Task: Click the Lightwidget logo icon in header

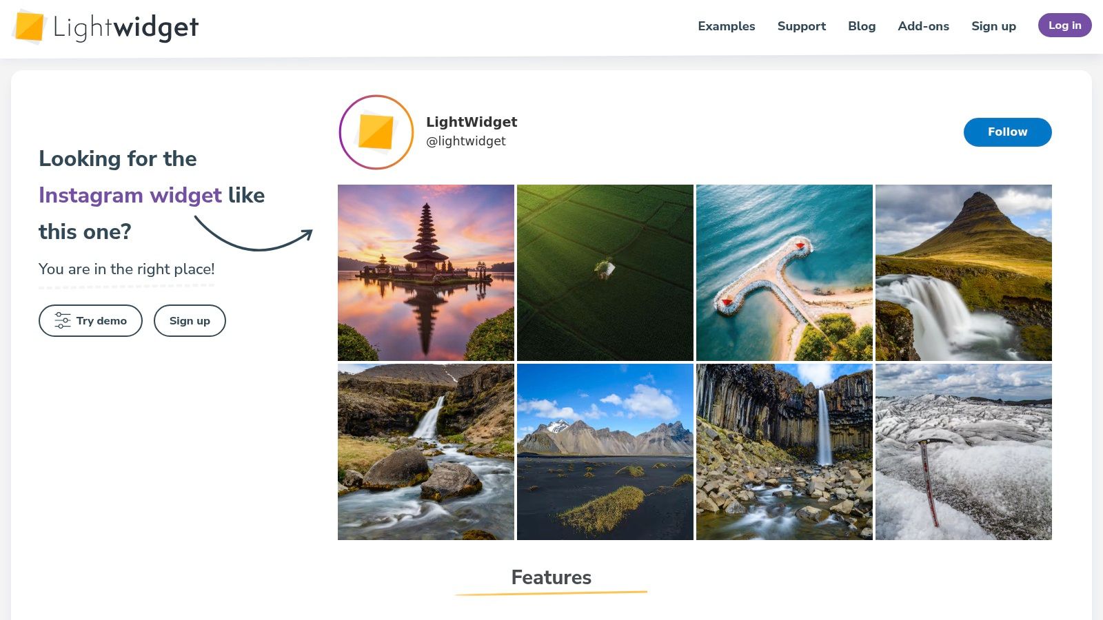Action: click(30, 26)
